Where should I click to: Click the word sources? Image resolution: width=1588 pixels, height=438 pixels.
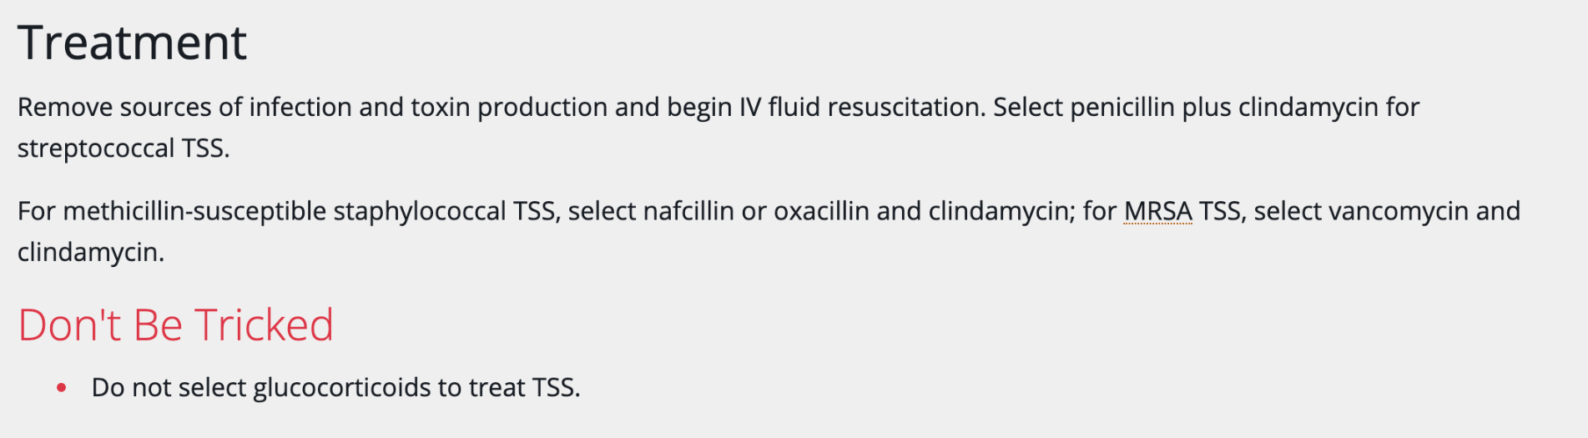pyautogui.click(x=166, y=108)
